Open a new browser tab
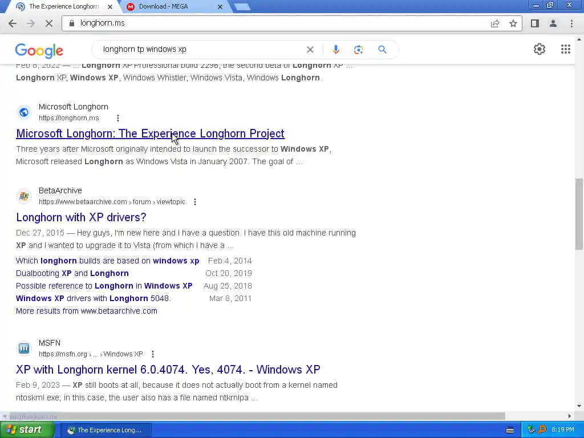 point(242,7)
